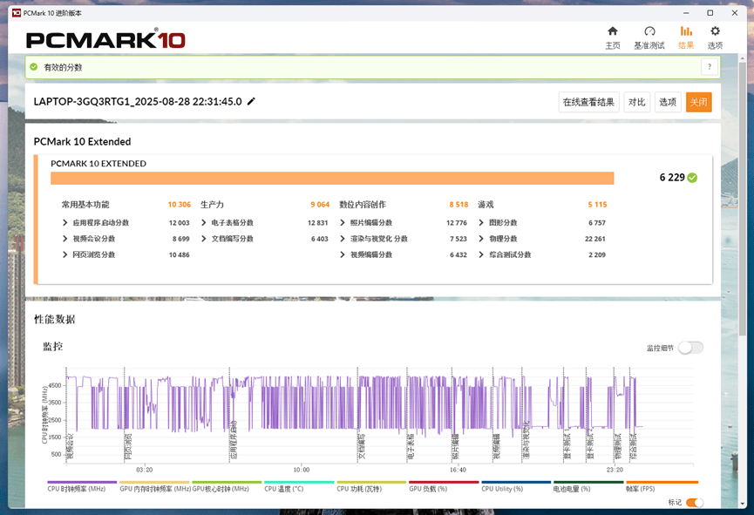
Task: Toggle the 监控细节 switch
Action: point(690,348)
